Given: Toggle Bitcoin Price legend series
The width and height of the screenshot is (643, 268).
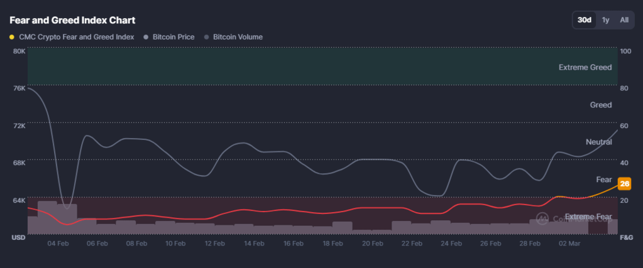Looking at the screenshot, I should [x=168, y=37].
